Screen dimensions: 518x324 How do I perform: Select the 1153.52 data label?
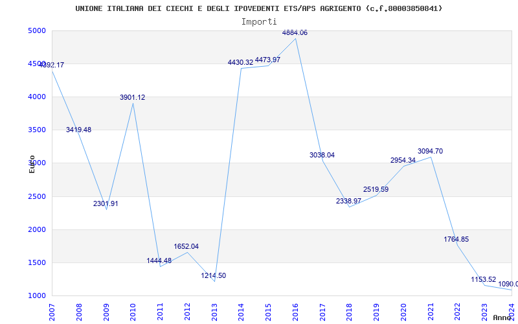[484, 280]
